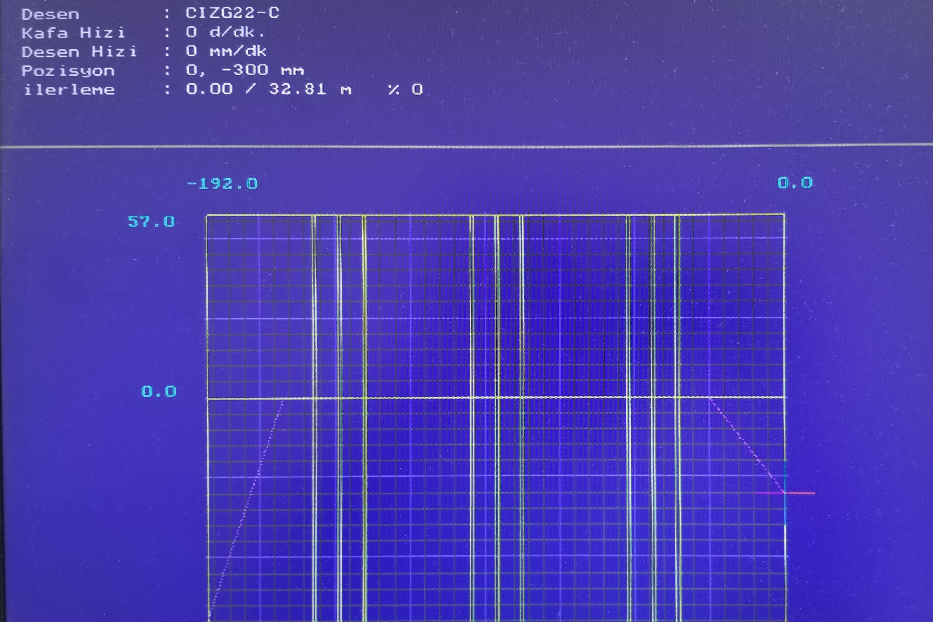Click the progress percentage % 0
Image resolution: width=933 pixels, height=622 pixels.
[405, 89]
